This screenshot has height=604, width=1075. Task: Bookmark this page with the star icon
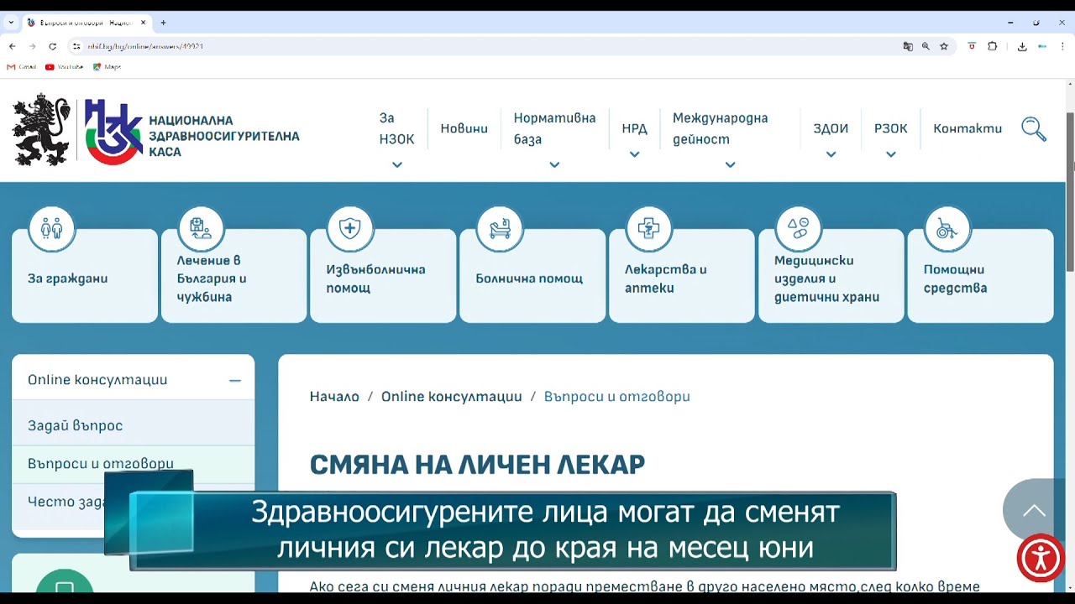coord(944,46)
